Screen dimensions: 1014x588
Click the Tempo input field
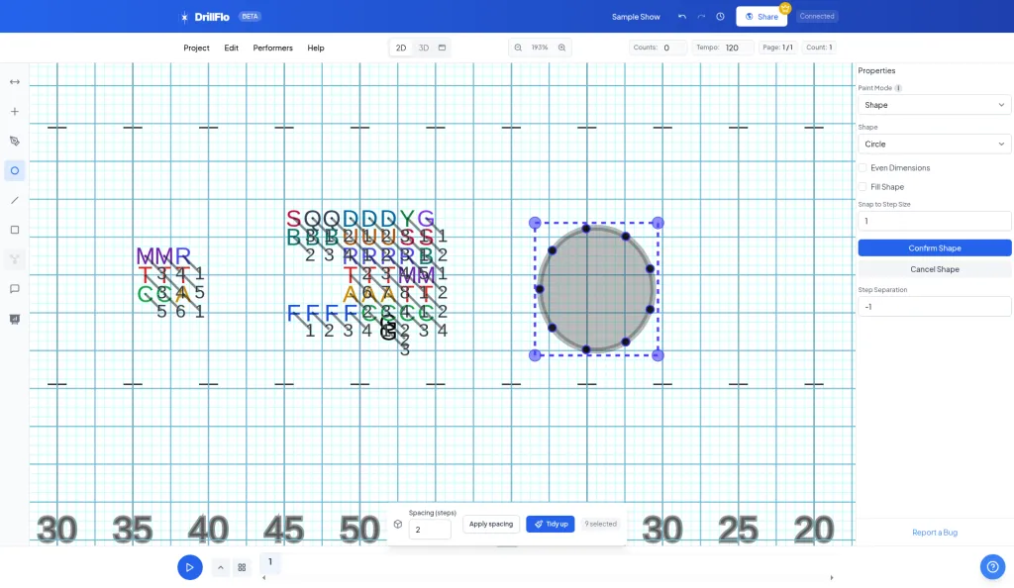(x=737, y=48)
